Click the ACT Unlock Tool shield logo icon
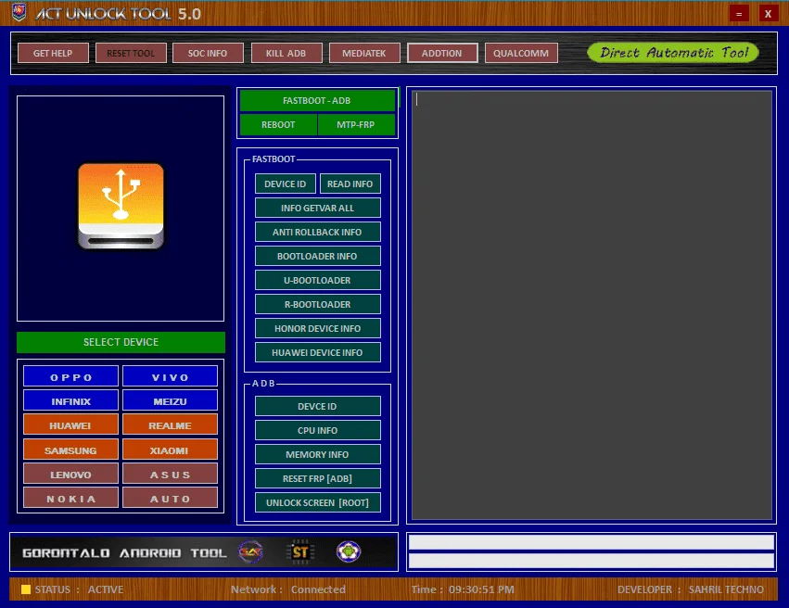 (x=19, y=13)
